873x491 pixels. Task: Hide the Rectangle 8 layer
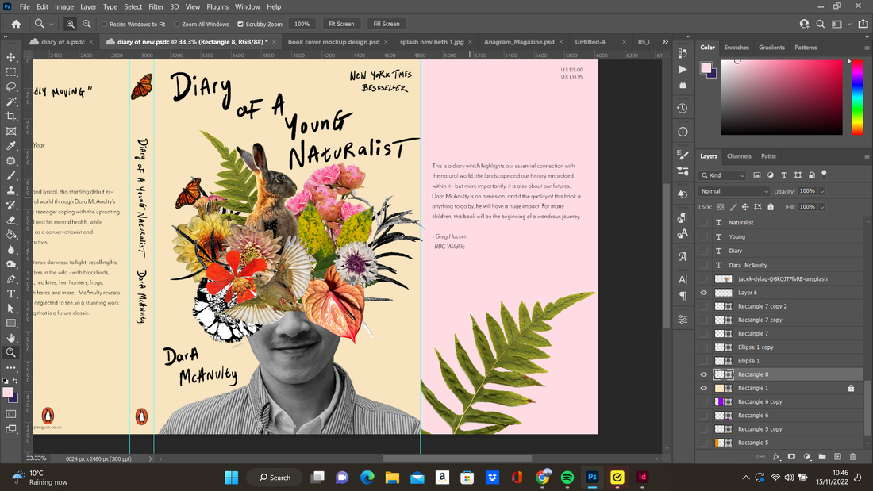(x=704, y=374)
